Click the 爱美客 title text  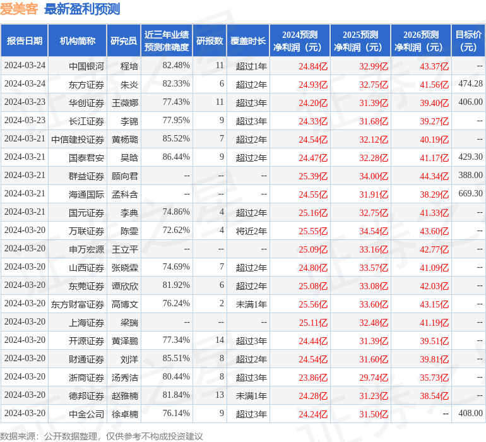pyautogui.click(x=19, y=9)
